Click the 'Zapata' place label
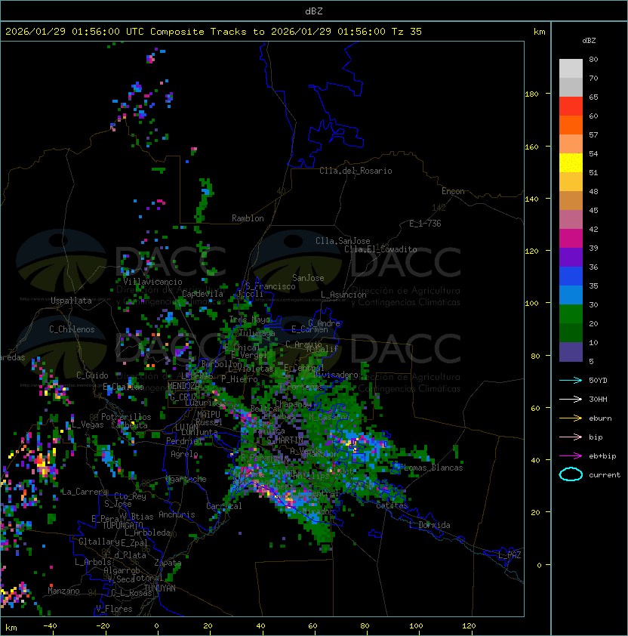This screenshot has width=628, height=636. click(x=168, y=563)
